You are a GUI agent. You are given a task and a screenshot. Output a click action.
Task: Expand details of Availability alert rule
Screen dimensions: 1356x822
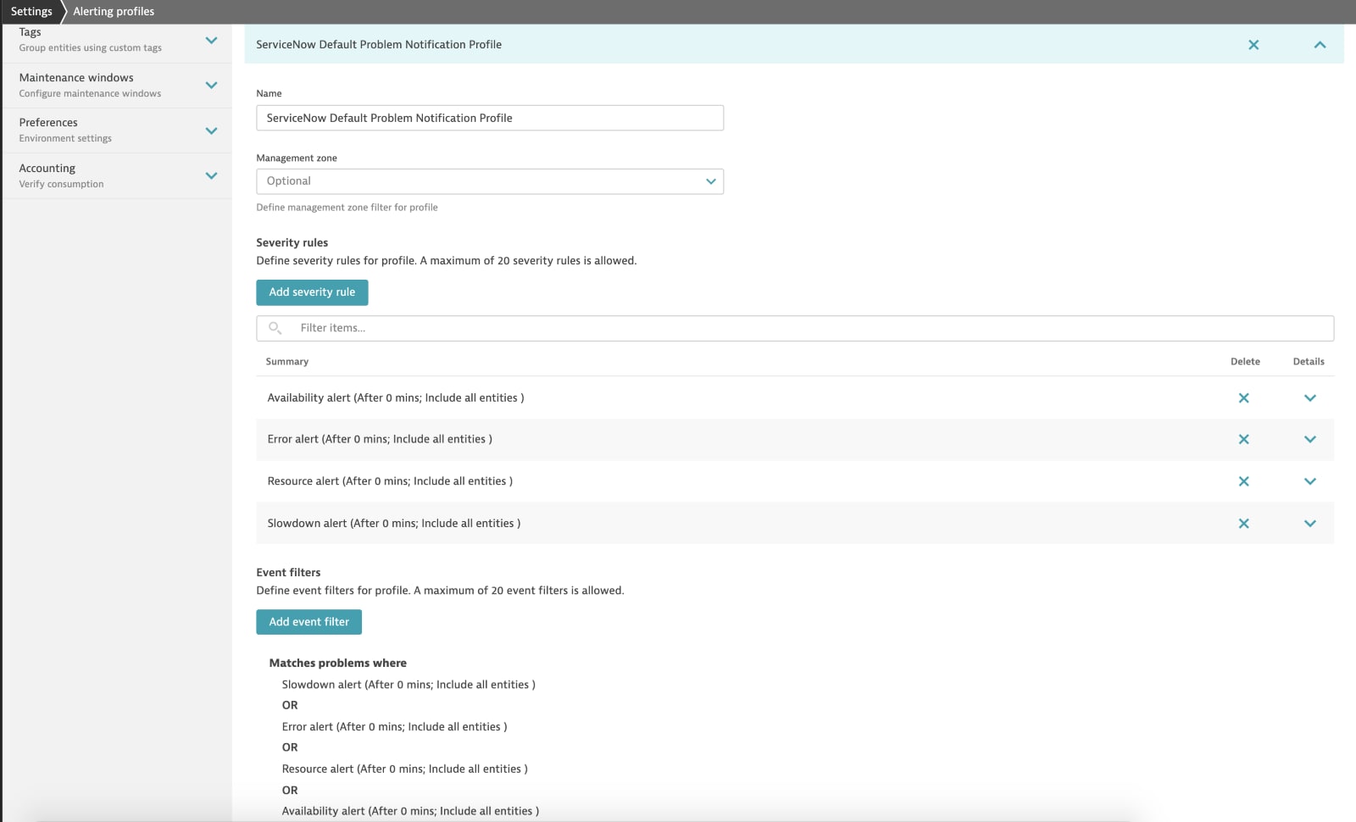[x=1309, y=398]
